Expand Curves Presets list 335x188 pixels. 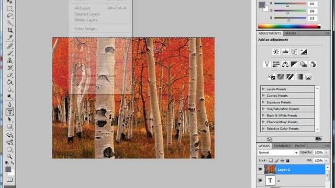(263, 96)
